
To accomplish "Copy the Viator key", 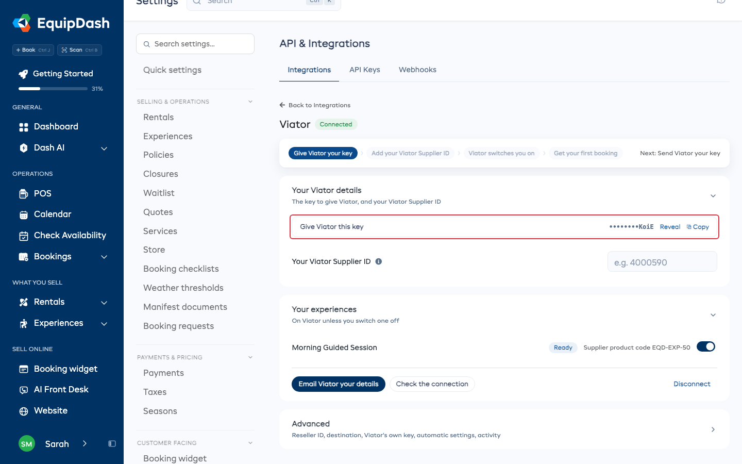I will [698, 227].
